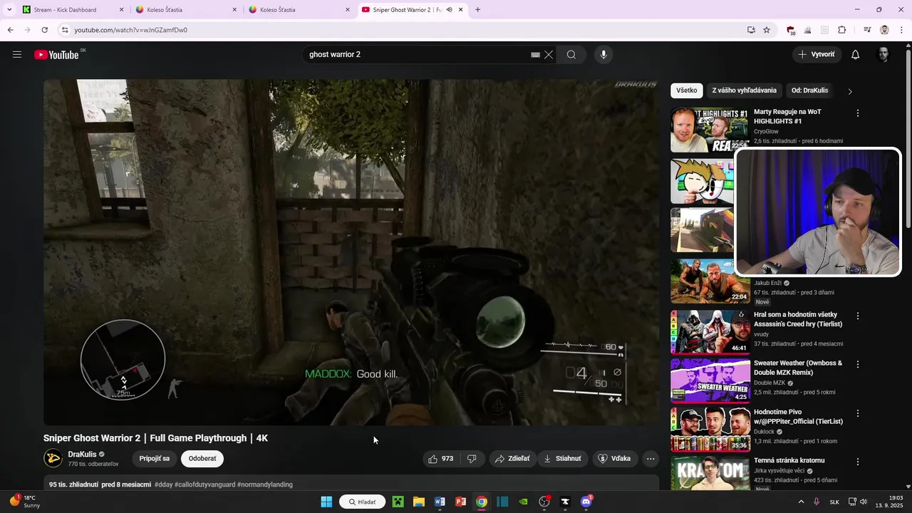The width and height of the screenshot is (912, 513).
Task: Start voice search with microphone
Action: [x=603, y=55]
